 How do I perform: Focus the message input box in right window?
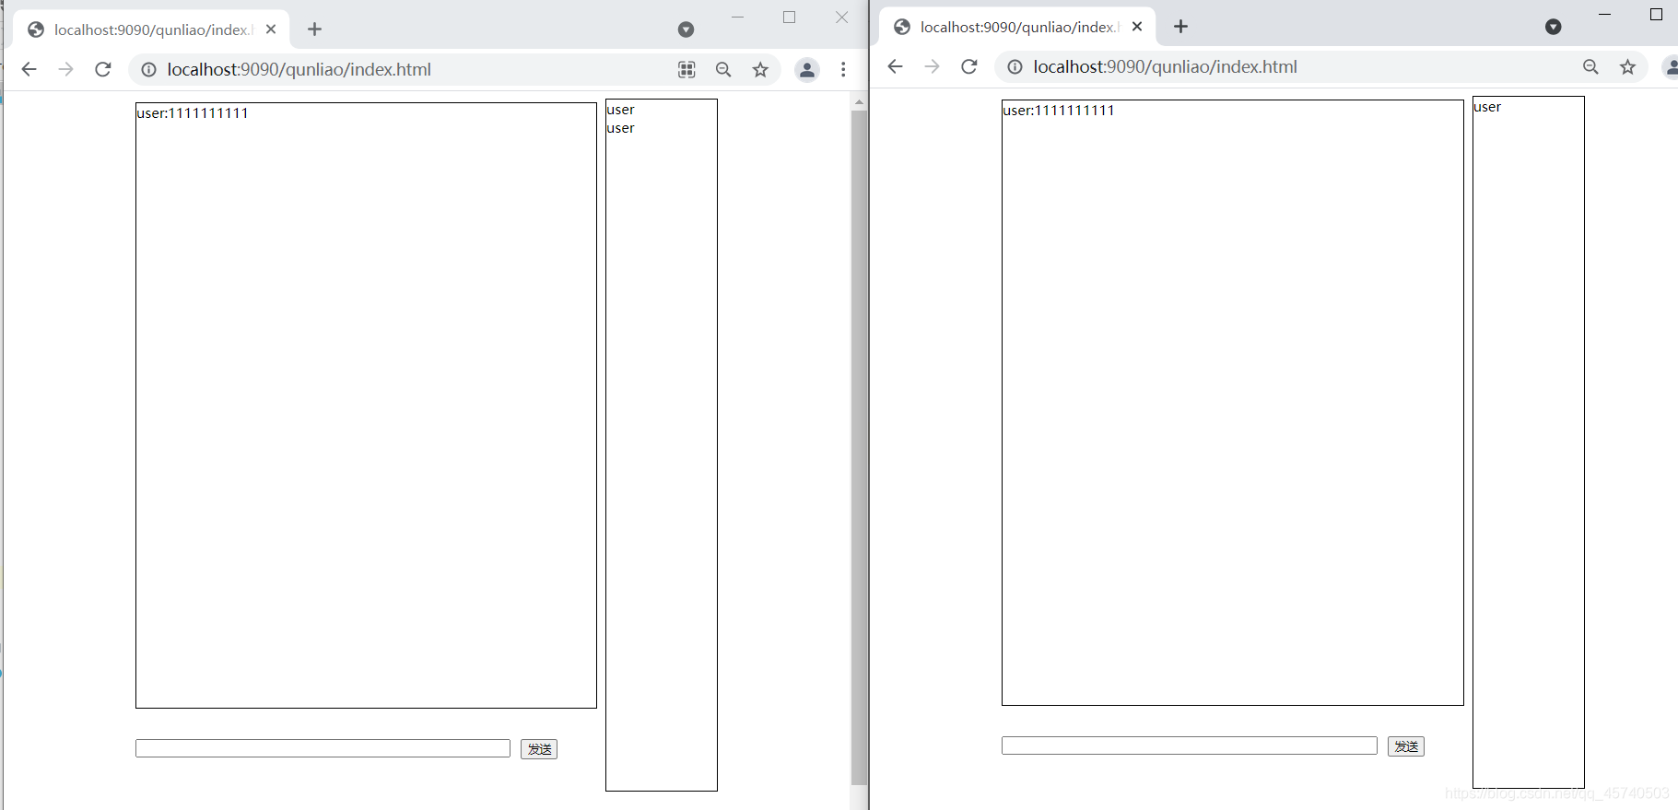1190,745
